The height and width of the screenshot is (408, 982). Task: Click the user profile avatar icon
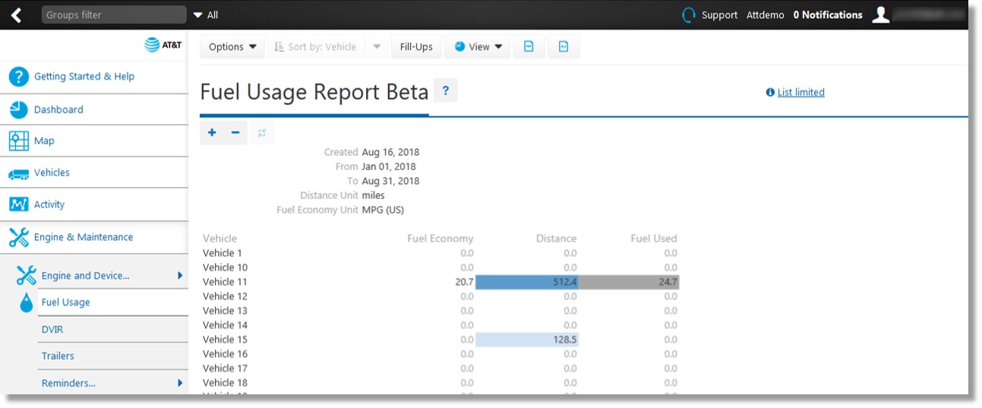click(x=880, y=14)
